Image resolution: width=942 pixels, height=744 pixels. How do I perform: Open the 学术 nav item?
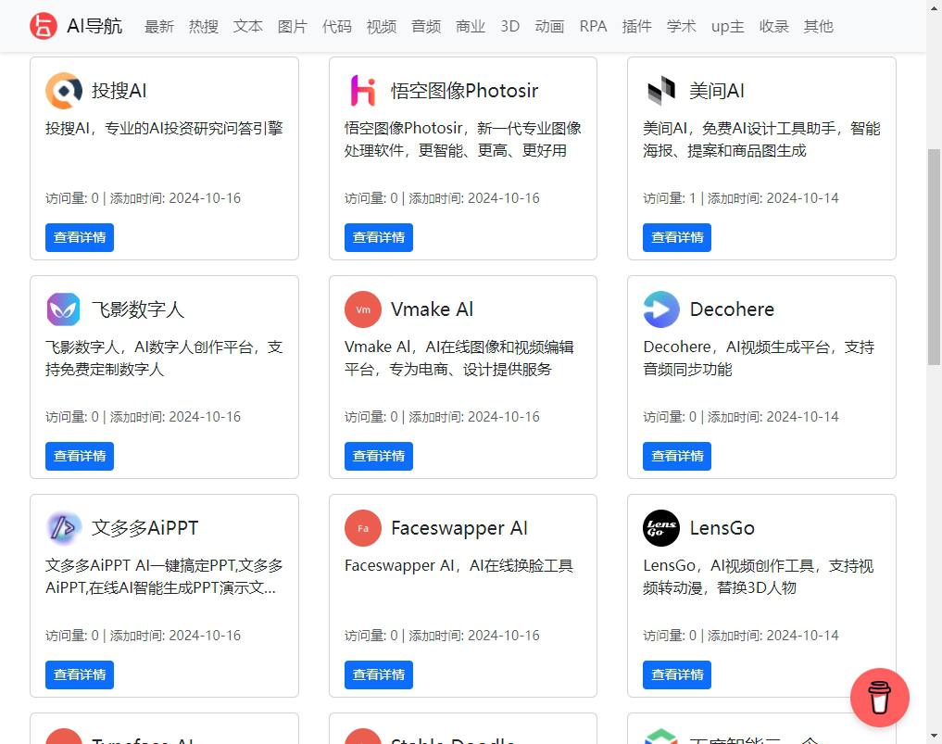(x=682, y=27)
